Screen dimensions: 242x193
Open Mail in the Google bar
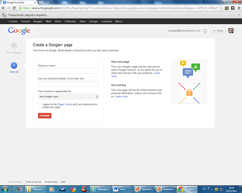[48, 21]
